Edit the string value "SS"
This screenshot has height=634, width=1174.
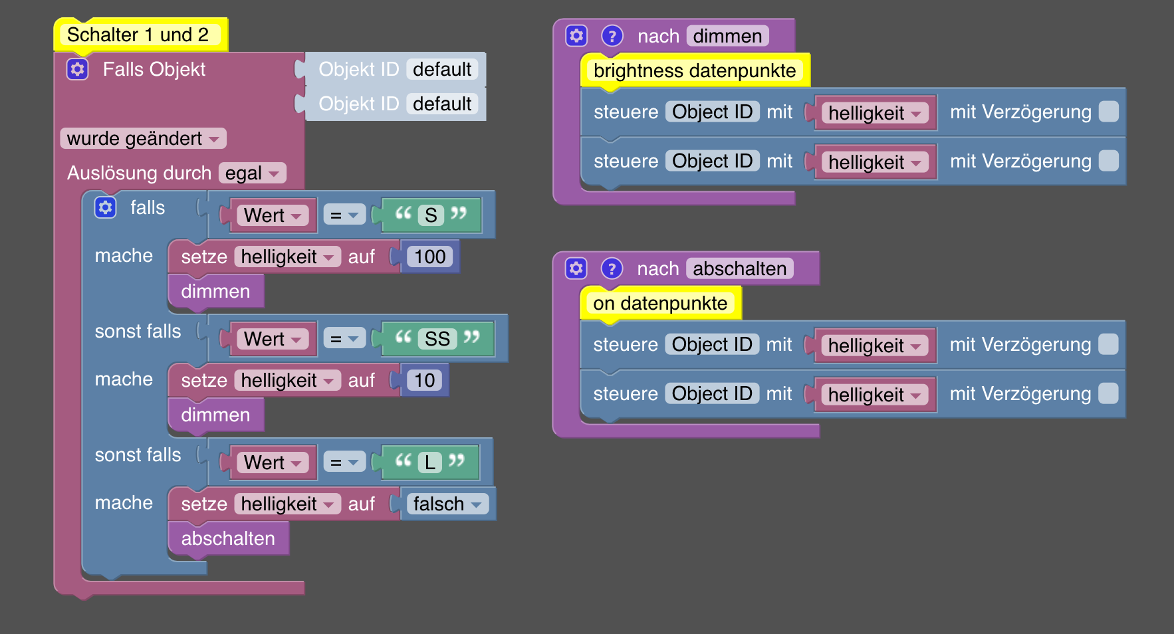[437, 339]
